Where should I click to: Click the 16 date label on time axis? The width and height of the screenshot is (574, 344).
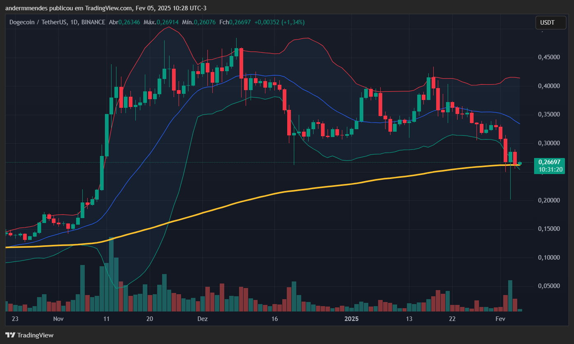pos(275,319)
